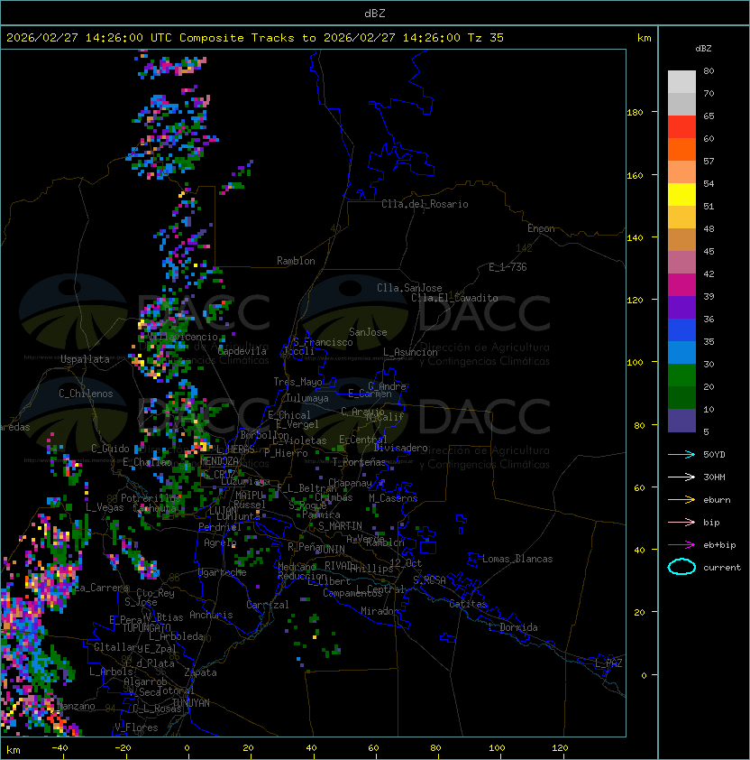The width and height of the screenshot is (750, 760).
Task: Click the L_Dormida map label
Action: (513, 627)
